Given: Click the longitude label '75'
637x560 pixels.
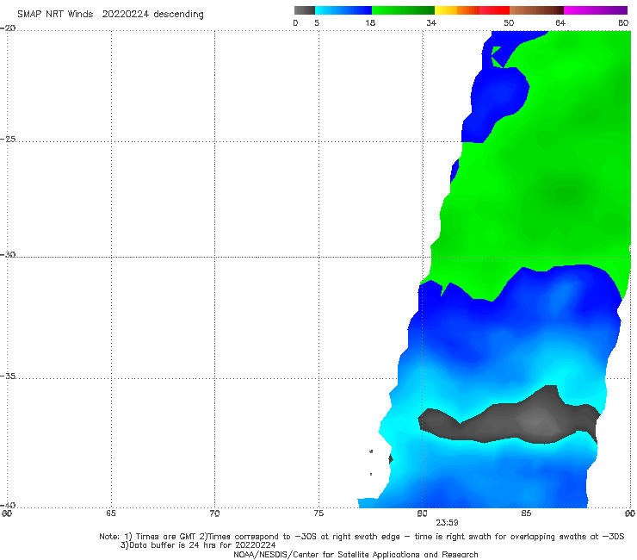Looking at the screenshot, I should coord(318,513).
